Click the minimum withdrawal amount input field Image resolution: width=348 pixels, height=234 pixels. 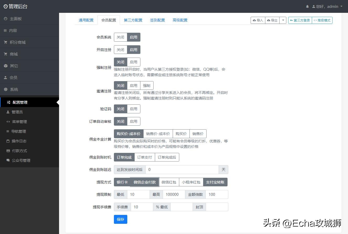tap(138, 194)
